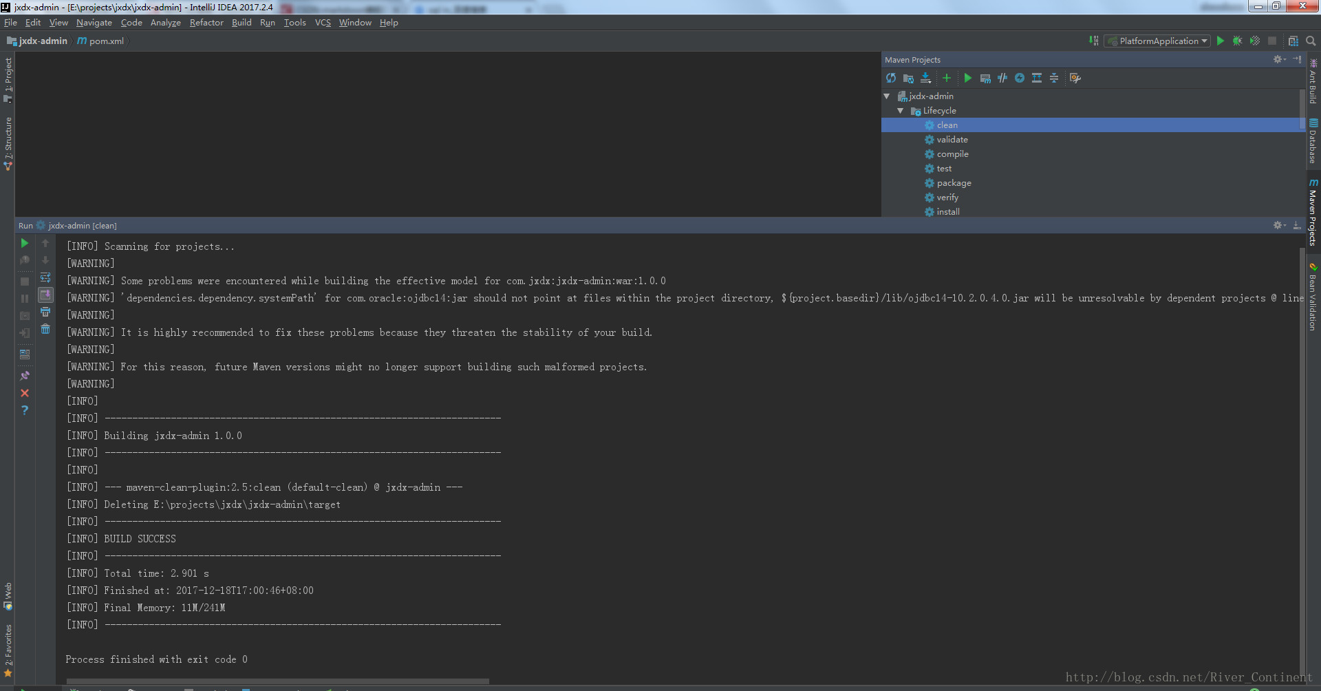
Task: Open the Refactor menu
Action: click(206, 23)
